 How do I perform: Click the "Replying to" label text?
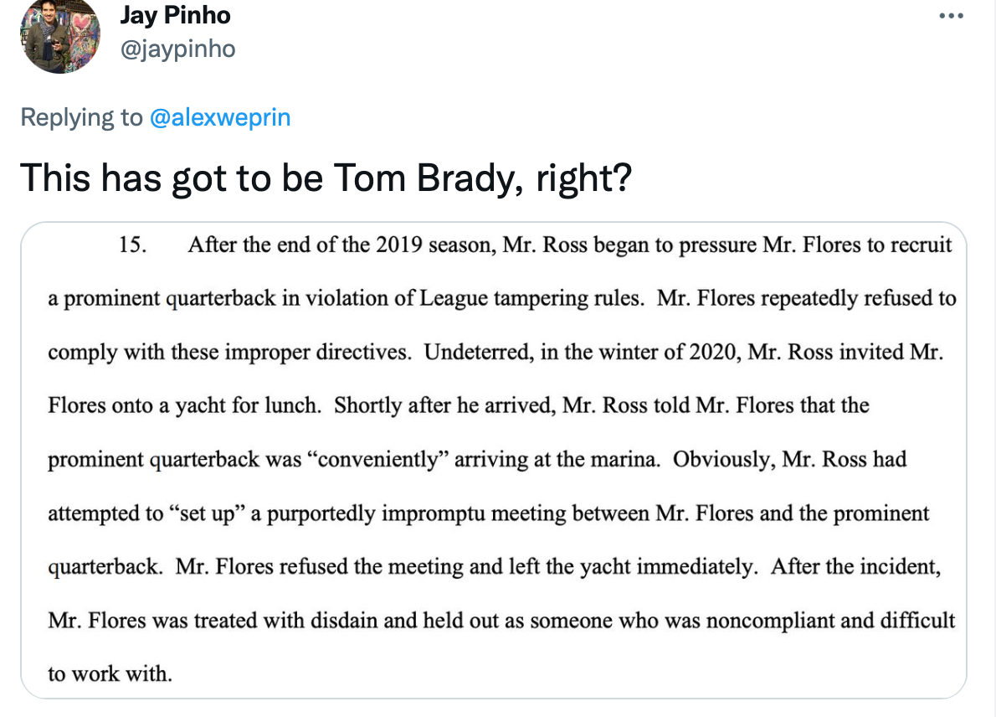click(x=81, y=117)
